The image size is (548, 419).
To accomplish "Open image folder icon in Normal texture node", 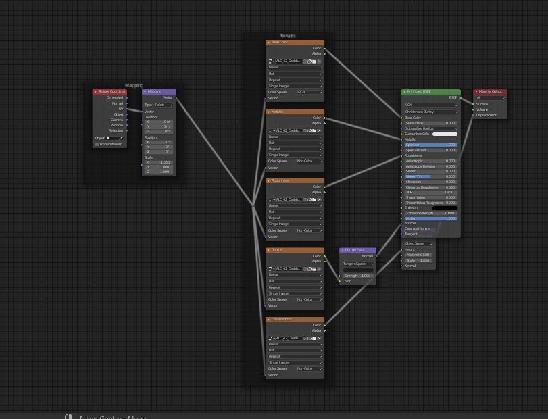I will click(314, 269).
